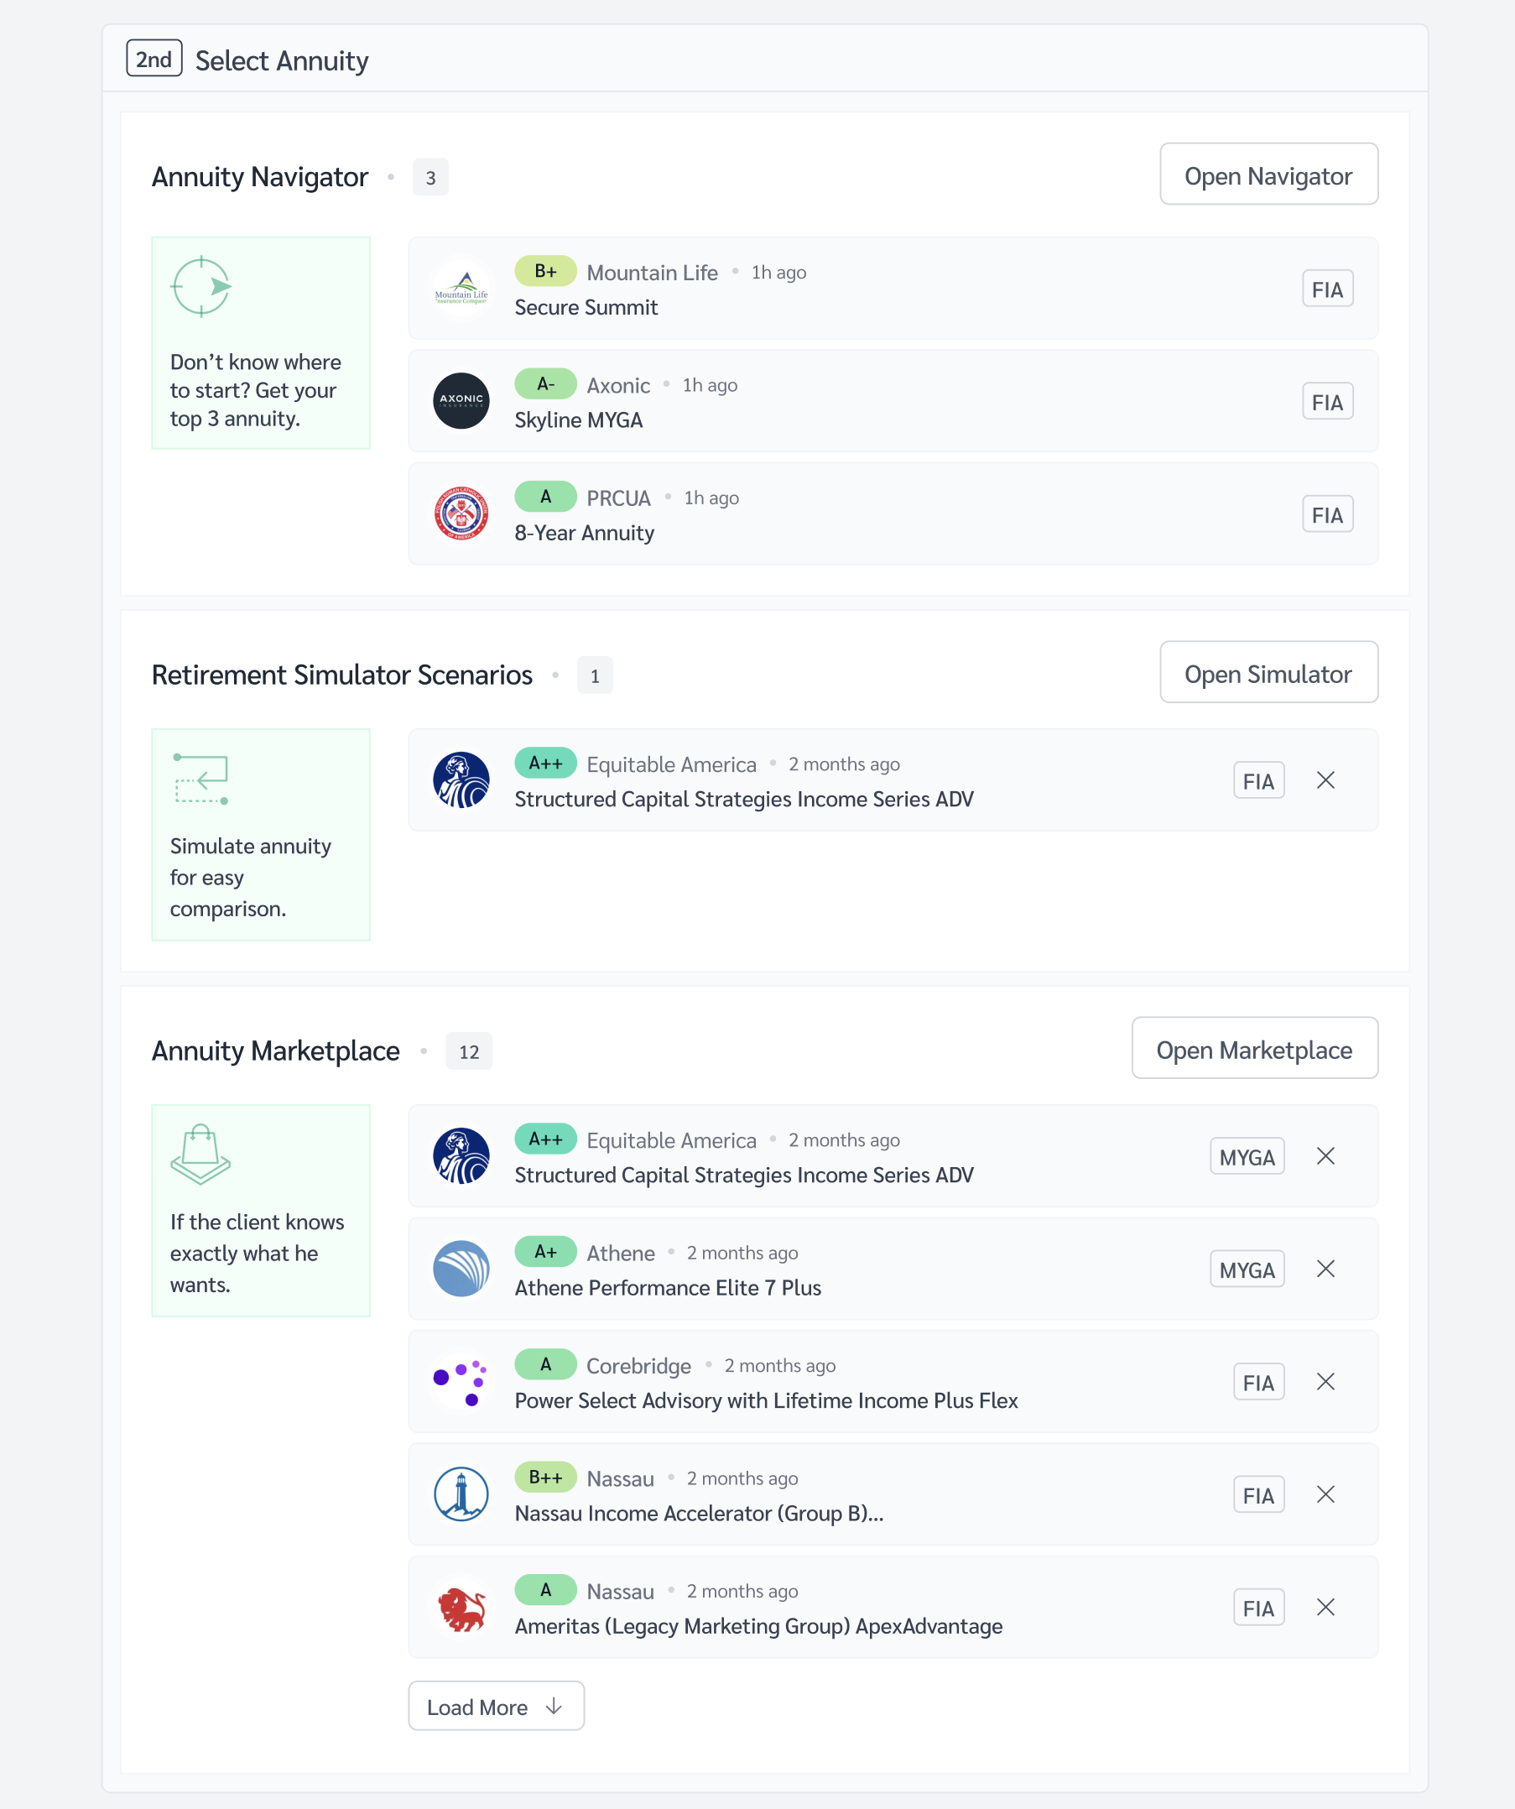Open the Retirement Simulator
The width and height of the screenshot is (1515, 1809).
click(x=1268, y=672)
